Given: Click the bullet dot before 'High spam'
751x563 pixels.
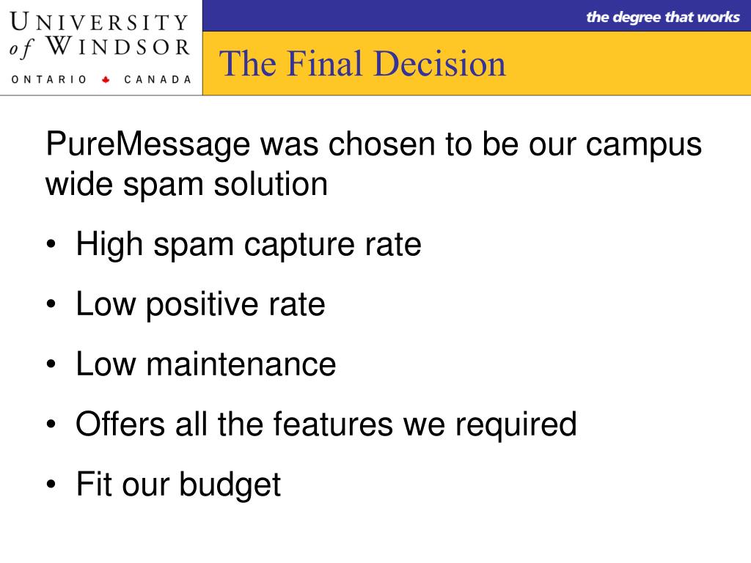Looking at the screenshot, I should (x=51, y=244).
